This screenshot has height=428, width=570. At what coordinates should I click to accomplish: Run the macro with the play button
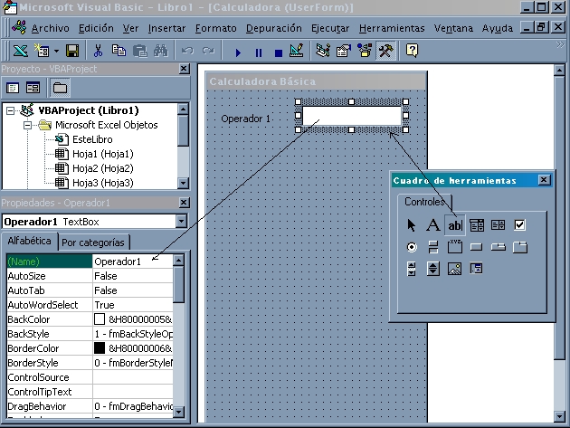click(x=238, y=52)
